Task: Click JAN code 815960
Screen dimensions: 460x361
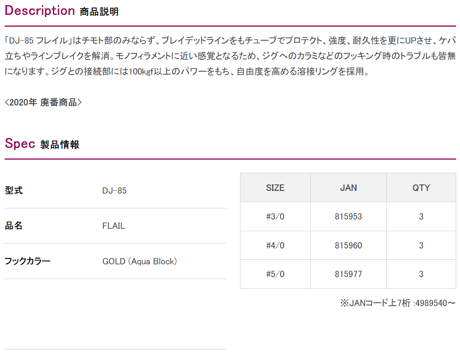Action: (348, 245)
